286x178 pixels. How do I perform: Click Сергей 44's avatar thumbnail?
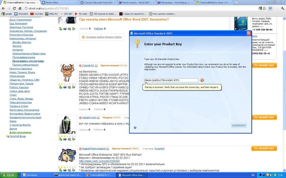(67, 73)
